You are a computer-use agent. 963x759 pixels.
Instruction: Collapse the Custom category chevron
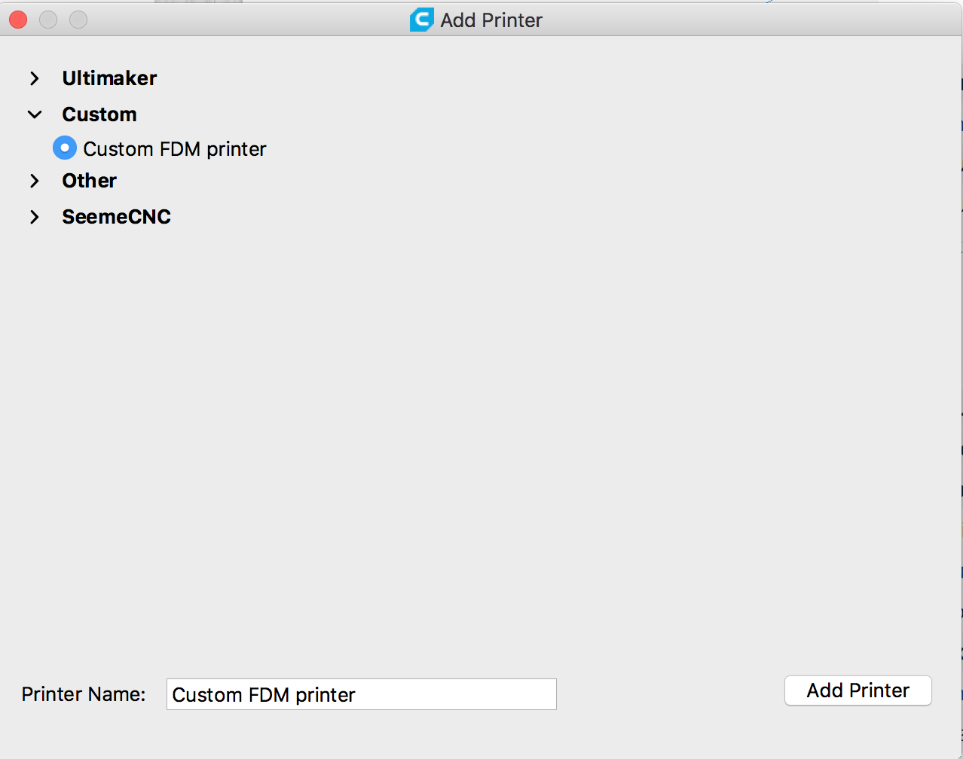pyautogui.click(x=35, y=114)
